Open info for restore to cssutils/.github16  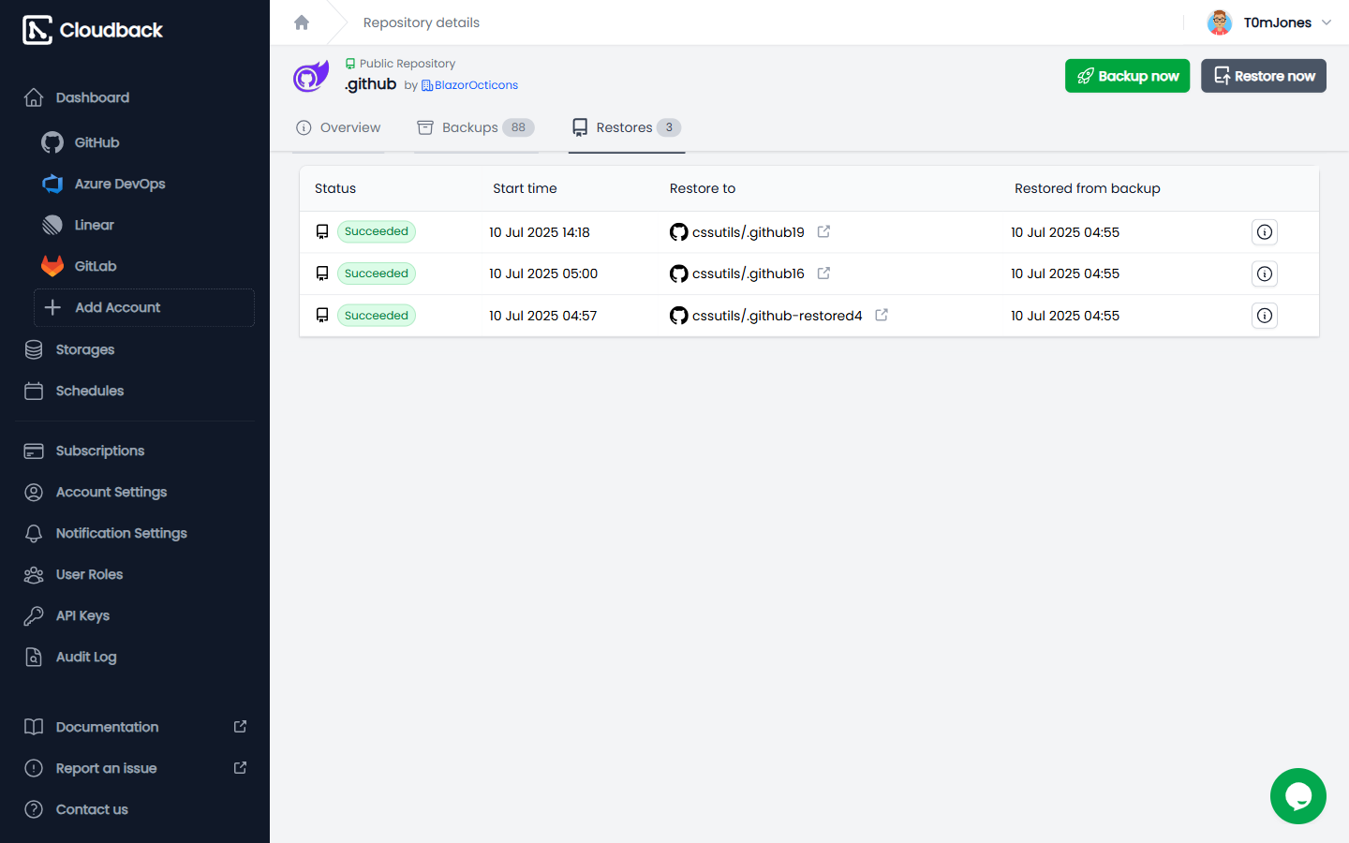1265,274
